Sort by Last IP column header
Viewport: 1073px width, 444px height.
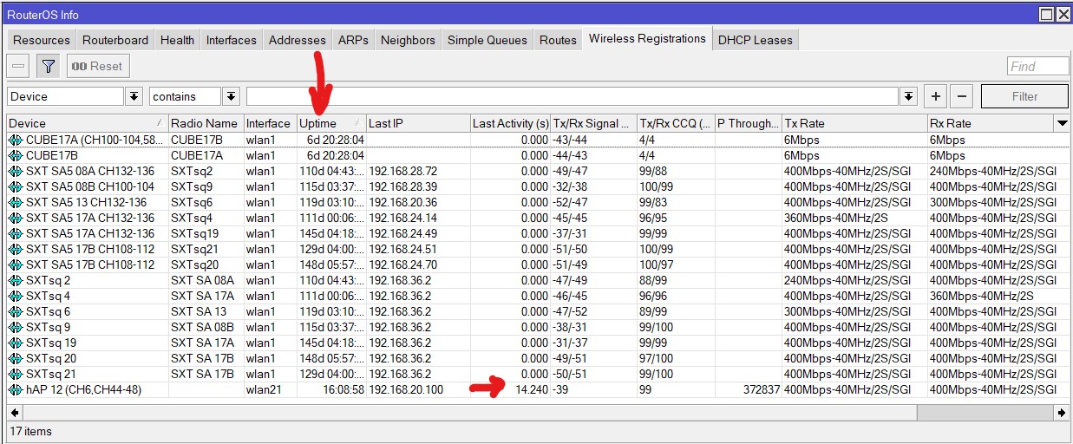417,123
